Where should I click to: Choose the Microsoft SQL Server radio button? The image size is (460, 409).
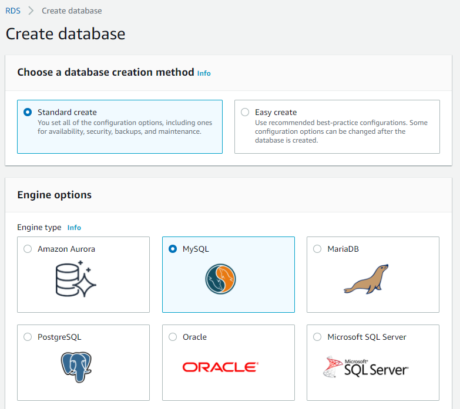tap(317, 337)
